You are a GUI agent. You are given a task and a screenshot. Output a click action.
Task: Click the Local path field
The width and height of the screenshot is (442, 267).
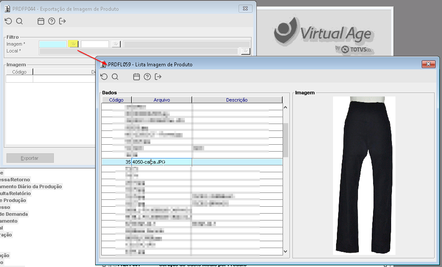click(x=138, y=51)
